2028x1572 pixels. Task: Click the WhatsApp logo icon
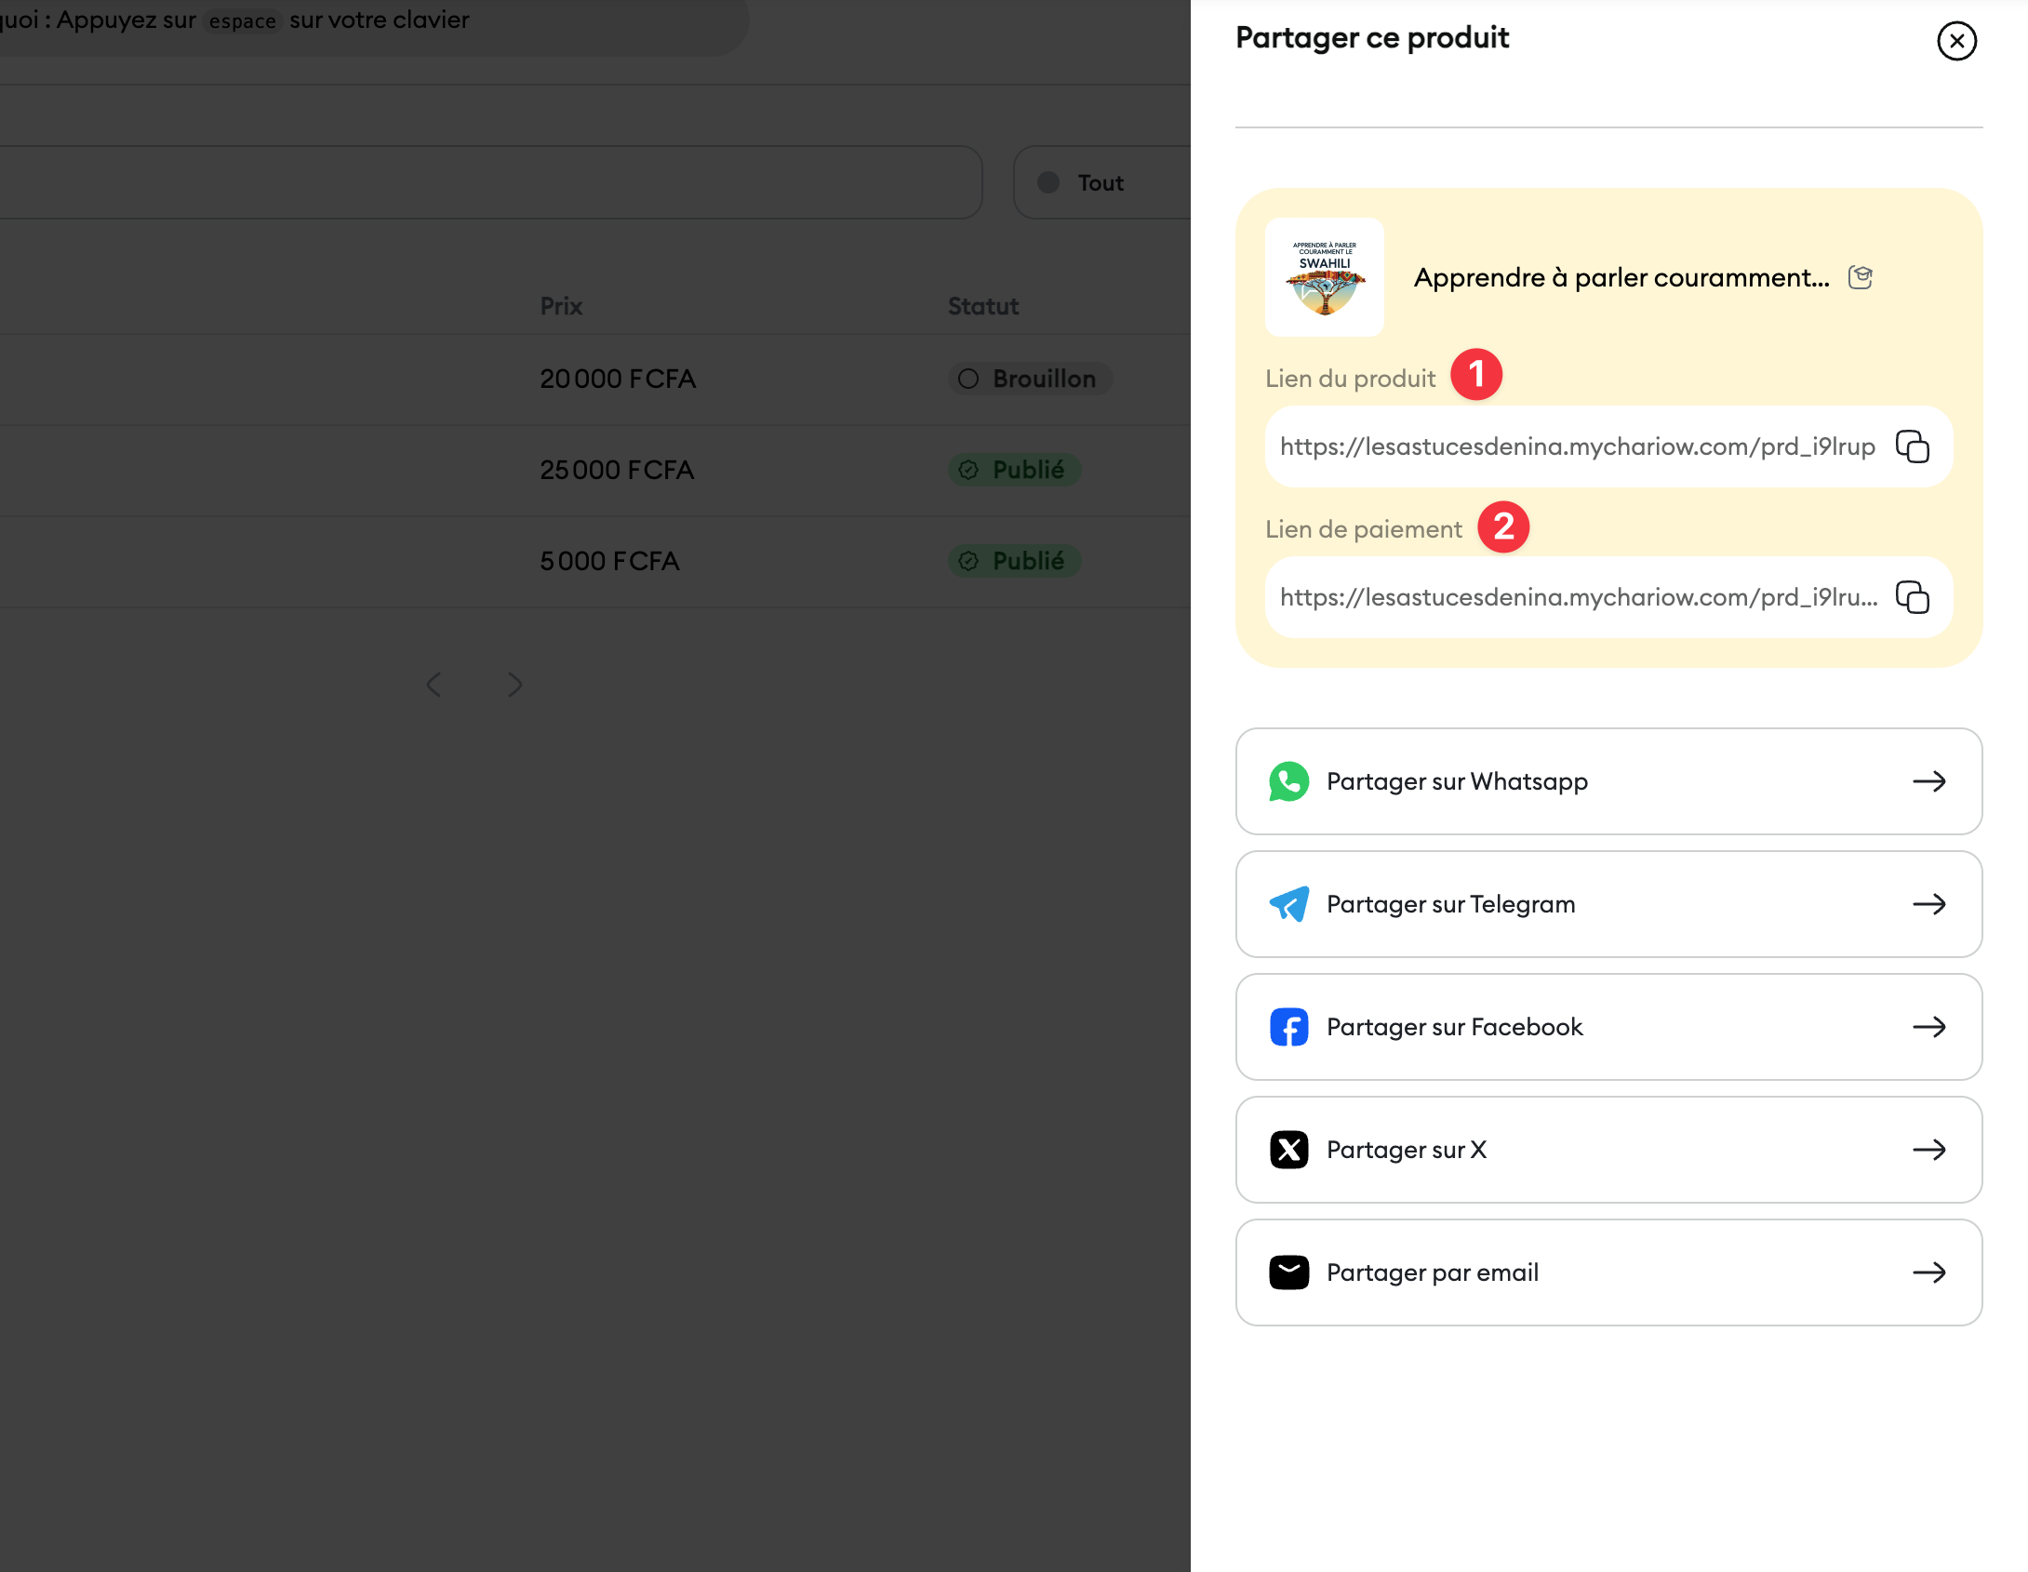coord(1289,781)
